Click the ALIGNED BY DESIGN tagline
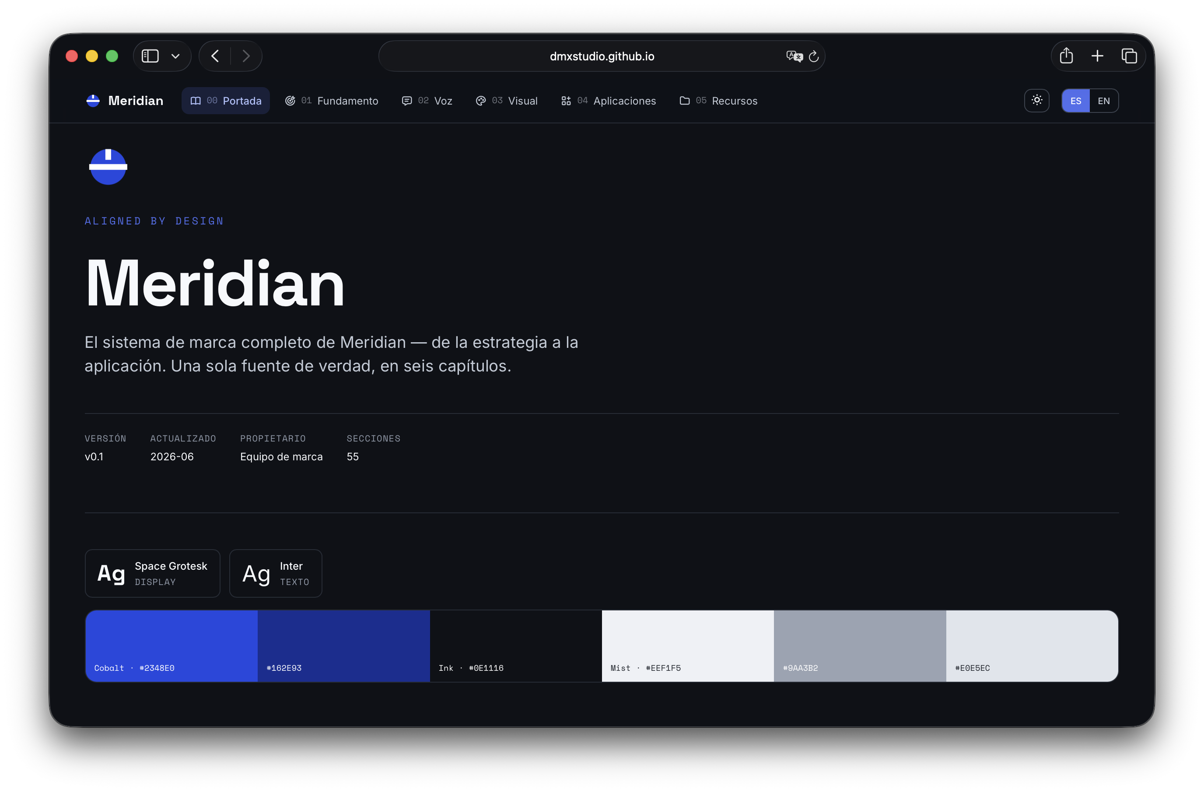Image resolution: width=1204 pixels, height=792 pixels. click(154, 221)
